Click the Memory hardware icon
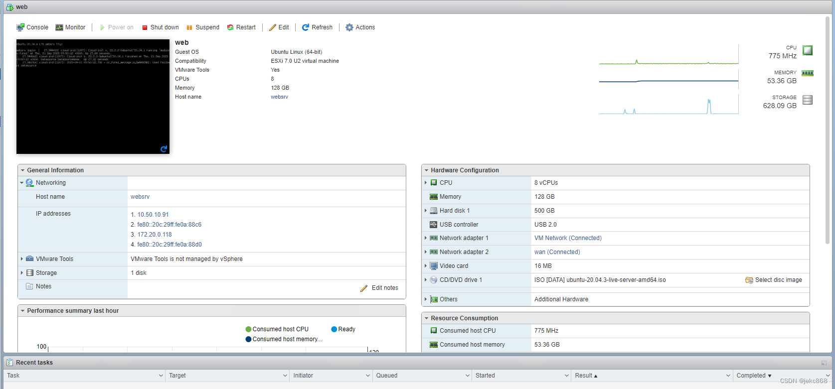835x389 pixels. click(434, 197)
